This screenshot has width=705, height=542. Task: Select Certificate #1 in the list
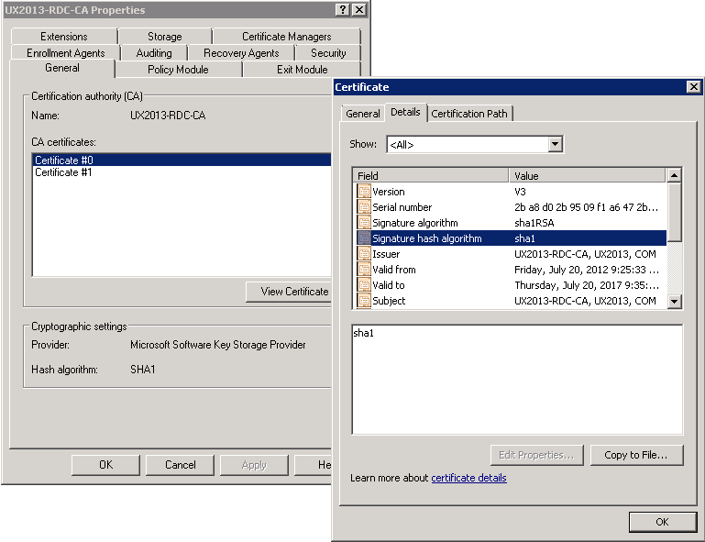[63, 172]
